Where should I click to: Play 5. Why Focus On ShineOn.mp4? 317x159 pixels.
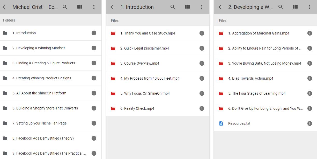tap(158, 93)
